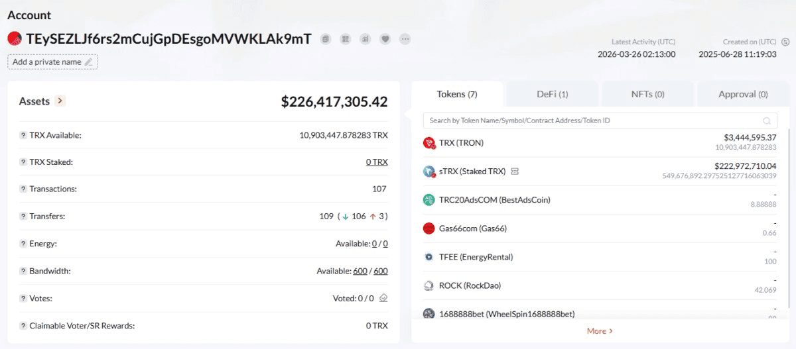
Task: Add account to favorites with the heart icon
Action: [x=385, y=39]
